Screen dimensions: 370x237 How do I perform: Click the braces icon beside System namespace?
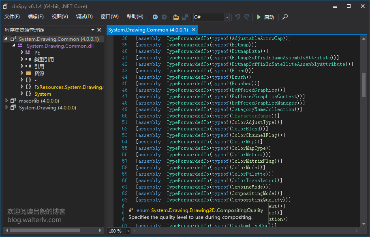click(28, 94)
